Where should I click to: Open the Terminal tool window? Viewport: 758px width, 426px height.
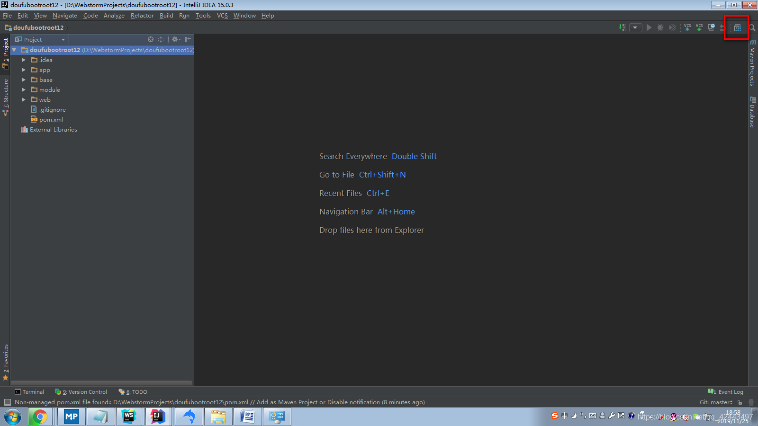click(x=29, y=392)
